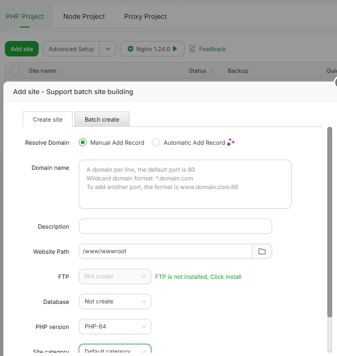Image resolution: width=337 pixels, height=356 pixels.
Task: Open the Node Project tab
Action: 84,16
